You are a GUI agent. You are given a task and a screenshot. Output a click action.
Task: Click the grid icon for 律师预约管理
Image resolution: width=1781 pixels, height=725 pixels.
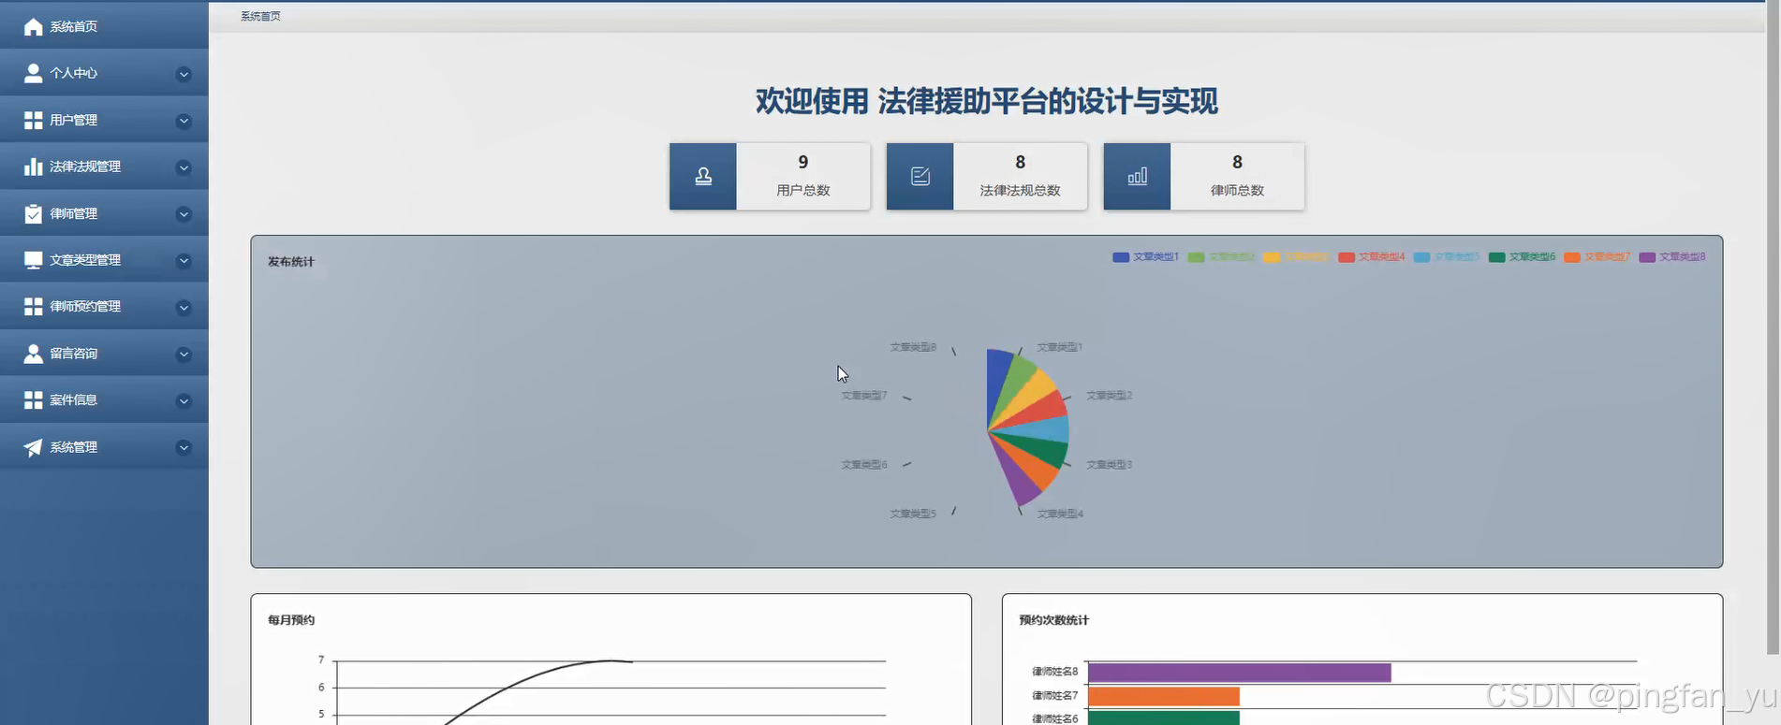point(33,307)
